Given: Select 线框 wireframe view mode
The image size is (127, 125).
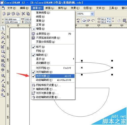Looking at the screenshot, I should (x=53, y=17).
